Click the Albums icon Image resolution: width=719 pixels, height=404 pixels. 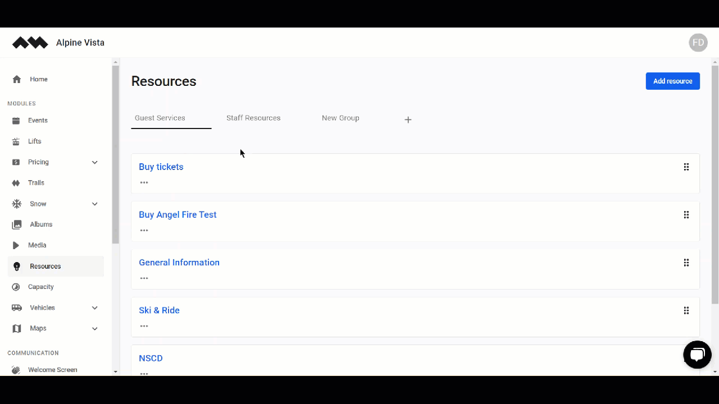point(16,224)
